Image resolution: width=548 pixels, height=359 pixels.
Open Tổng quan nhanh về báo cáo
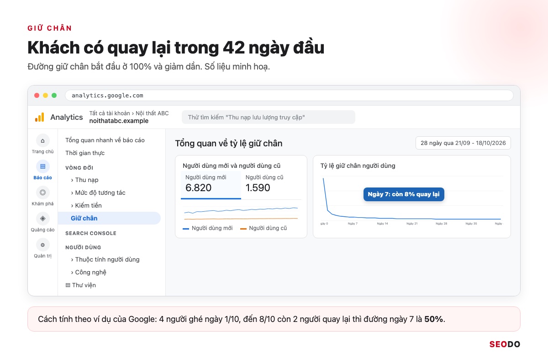[105, 140]
